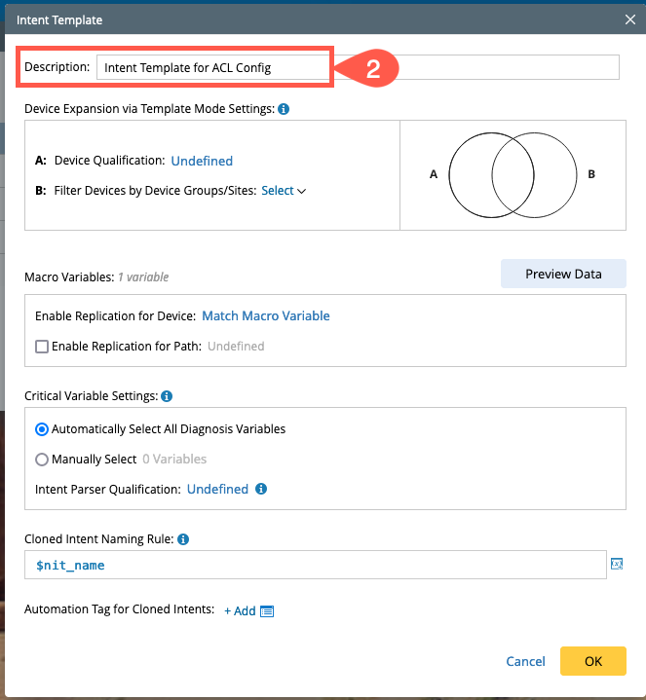Expand the Device Groups/Sites Select dropdown

pos(284,191)
